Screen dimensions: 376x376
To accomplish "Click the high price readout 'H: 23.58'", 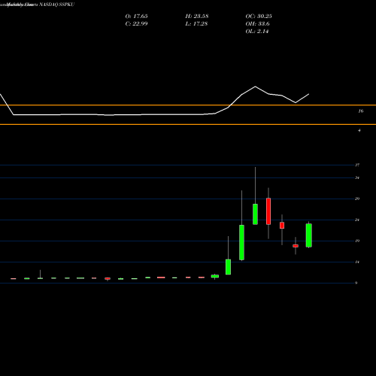I will (x=197, y=17).
